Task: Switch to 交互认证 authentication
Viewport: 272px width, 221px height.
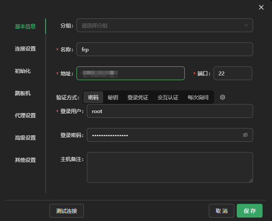Action: [168, 97]
